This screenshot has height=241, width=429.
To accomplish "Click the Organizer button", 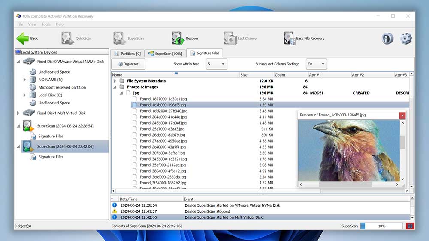I will (x=128, y=64).
